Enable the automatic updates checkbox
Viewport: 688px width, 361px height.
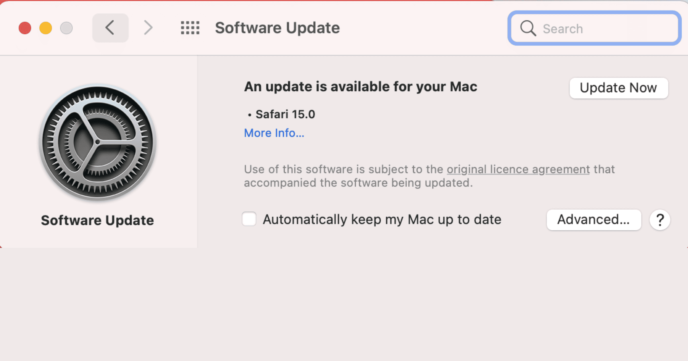(x=249, y=219)
